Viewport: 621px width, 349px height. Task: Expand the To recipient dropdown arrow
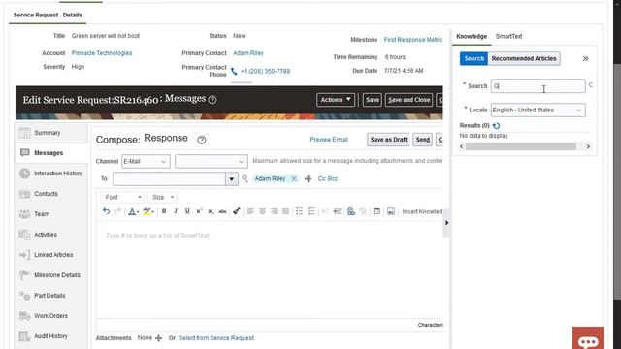[x=232, y=179]
